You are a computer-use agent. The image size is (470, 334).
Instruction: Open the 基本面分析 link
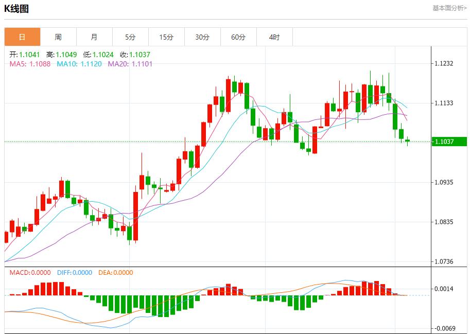[449, 8]
